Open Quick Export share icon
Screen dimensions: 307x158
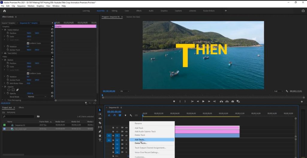[x=303, y=11]
